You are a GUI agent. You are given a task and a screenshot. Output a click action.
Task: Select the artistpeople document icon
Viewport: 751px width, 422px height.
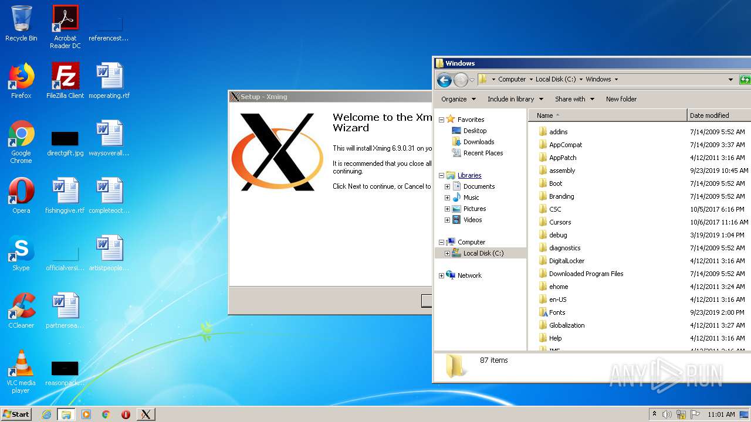pos(109,253)
